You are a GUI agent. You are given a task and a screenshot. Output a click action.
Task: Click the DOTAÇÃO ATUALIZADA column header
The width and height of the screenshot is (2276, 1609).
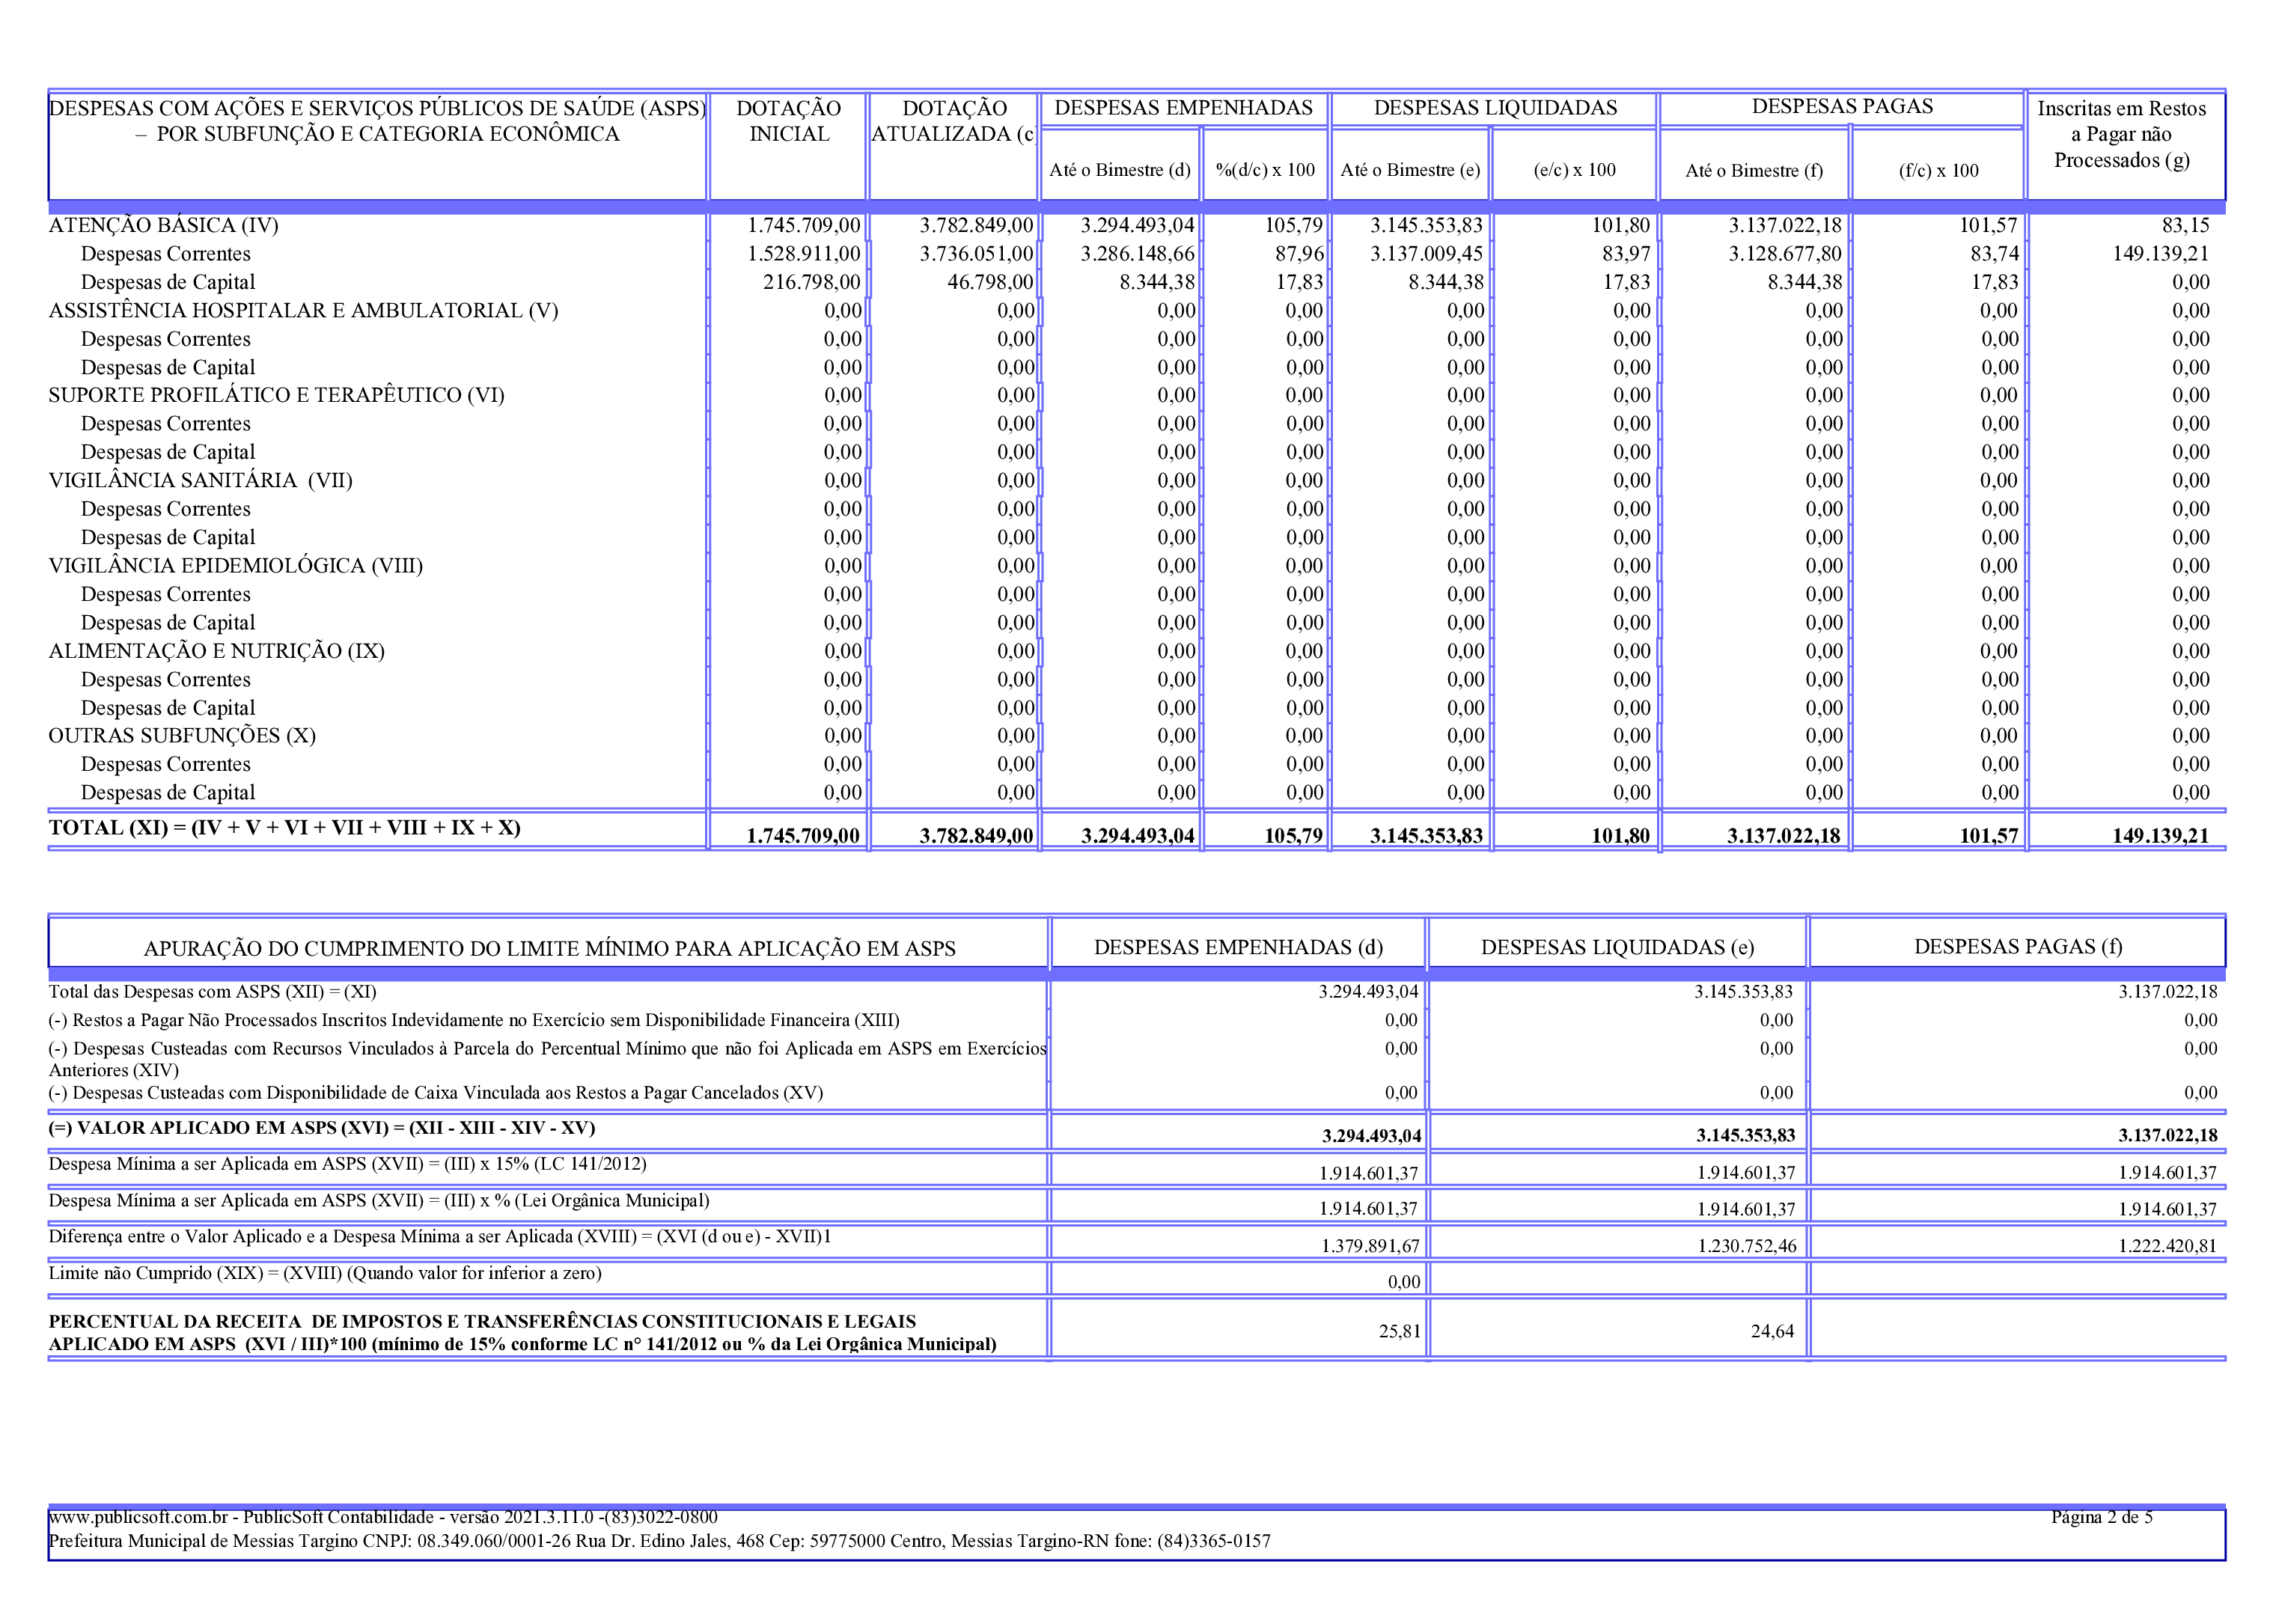point(953,121)
